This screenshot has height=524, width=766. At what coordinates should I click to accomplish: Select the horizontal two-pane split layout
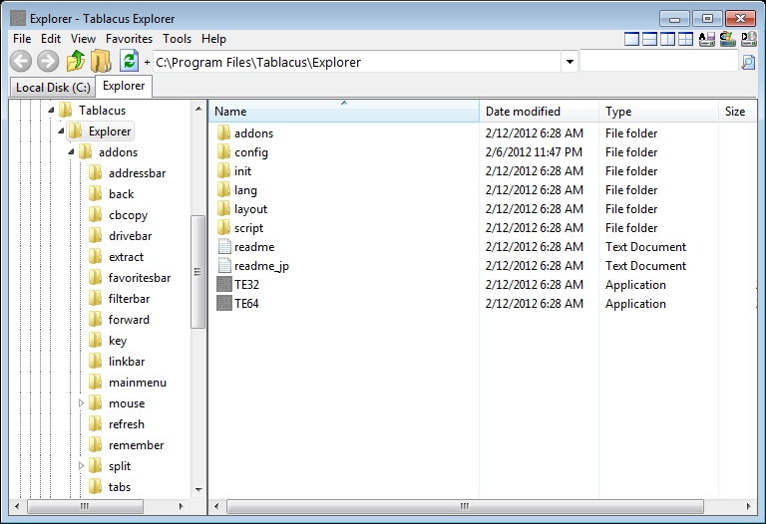(649, 39)
